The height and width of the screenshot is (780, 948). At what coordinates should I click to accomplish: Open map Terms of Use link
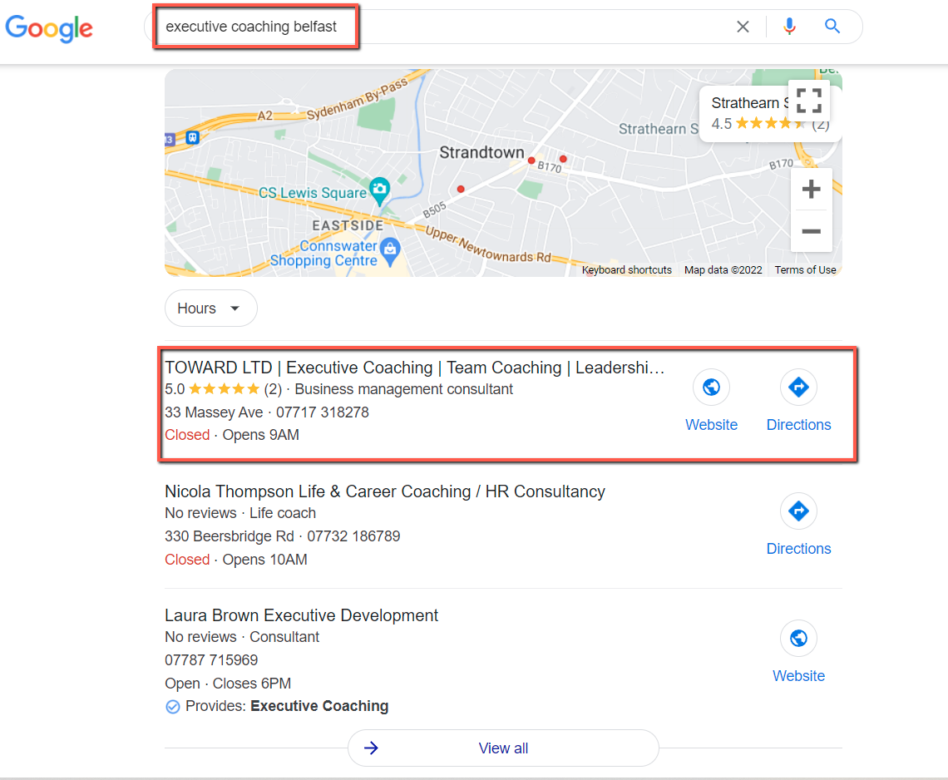point(805,269)
